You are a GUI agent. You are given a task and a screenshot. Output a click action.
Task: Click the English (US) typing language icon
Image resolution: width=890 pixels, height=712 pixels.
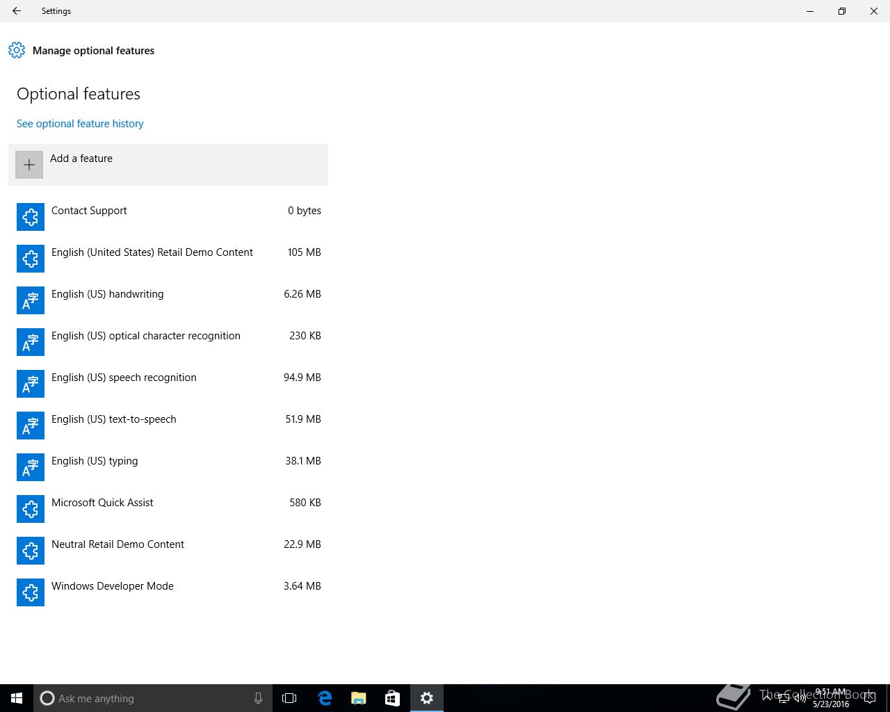coord(31,467)
